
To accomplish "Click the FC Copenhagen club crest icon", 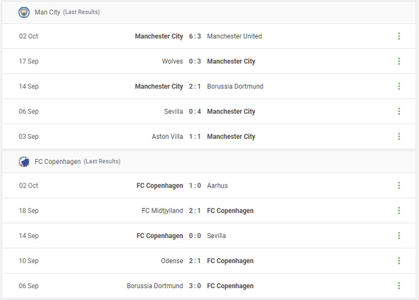I will [24, 161].
